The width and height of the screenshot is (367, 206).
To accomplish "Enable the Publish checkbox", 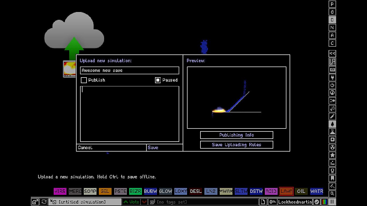I will click(x=84, y=80).
